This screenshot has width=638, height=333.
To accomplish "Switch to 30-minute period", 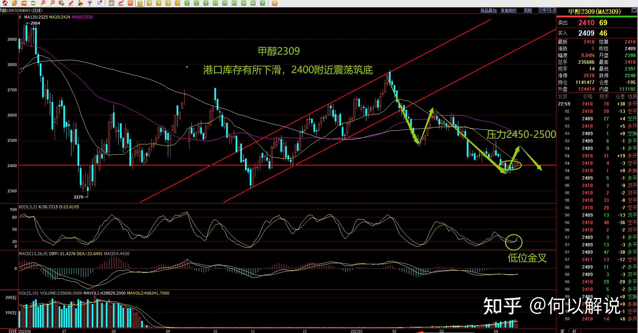I will click(225, 3).
